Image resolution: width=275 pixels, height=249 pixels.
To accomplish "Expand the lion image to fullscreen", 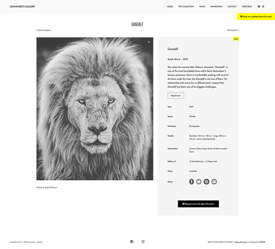I will pyautogui.click(x=149, y=42).
